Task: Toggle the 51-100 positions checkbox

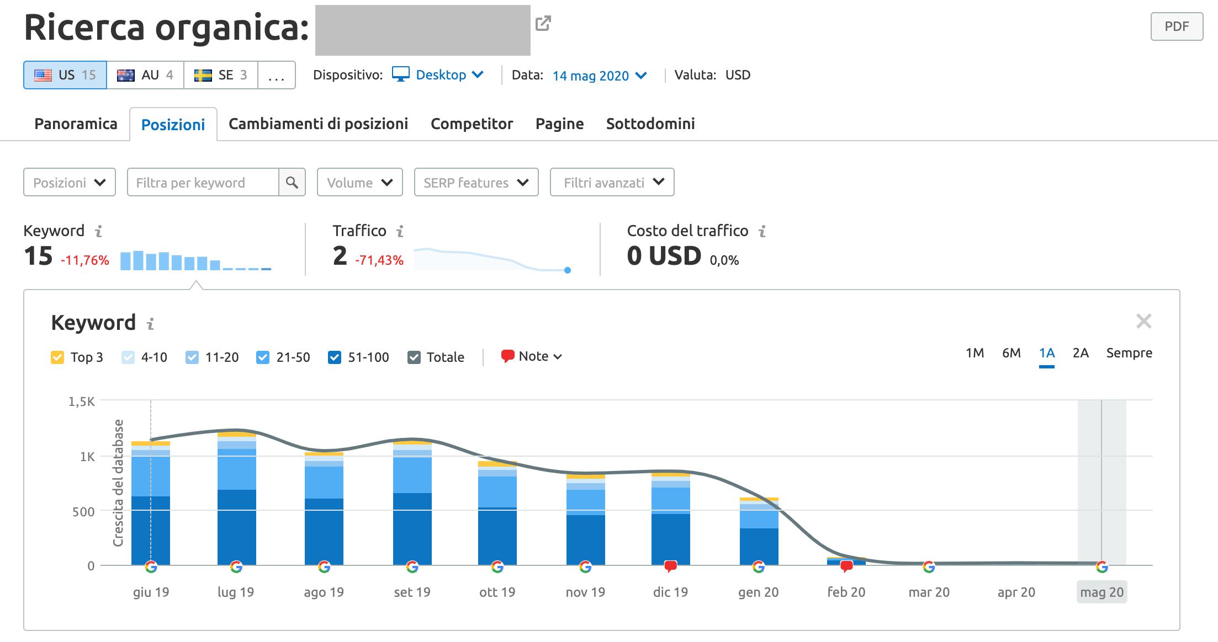Action: tap(335, 357)
